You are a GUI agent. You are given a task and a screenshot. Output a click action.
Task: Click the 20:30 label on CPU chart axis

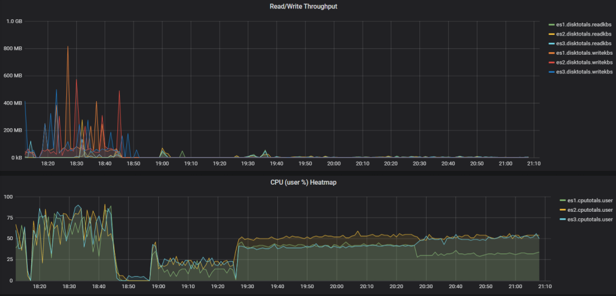pos(427,286)
